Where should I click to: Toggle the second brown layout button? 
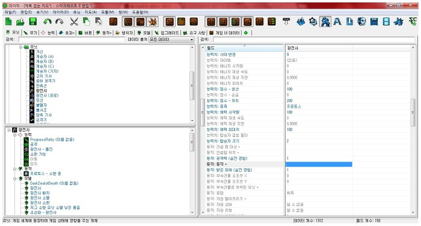coord(223,22)
